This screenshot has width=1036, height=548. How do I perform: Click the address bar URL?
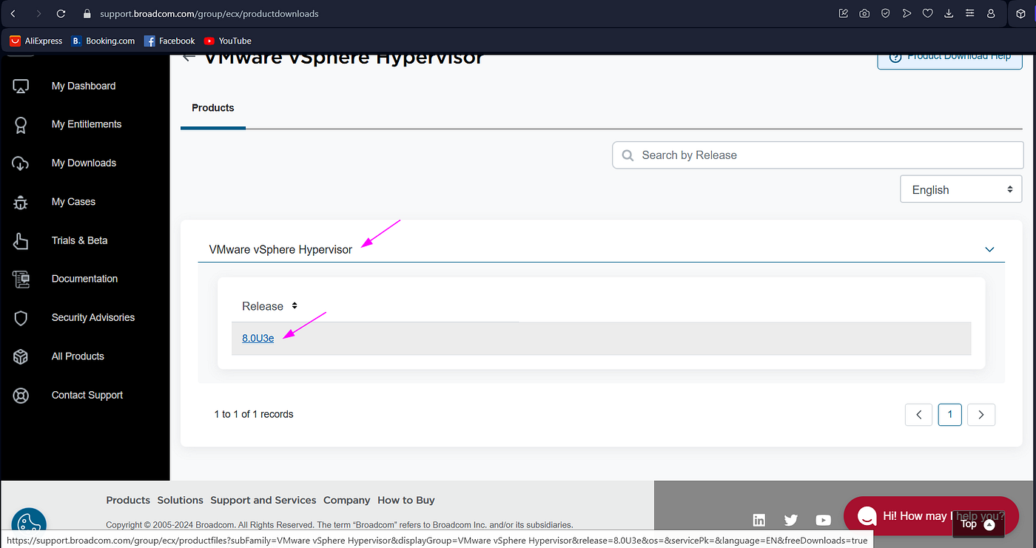click(210, 13)
